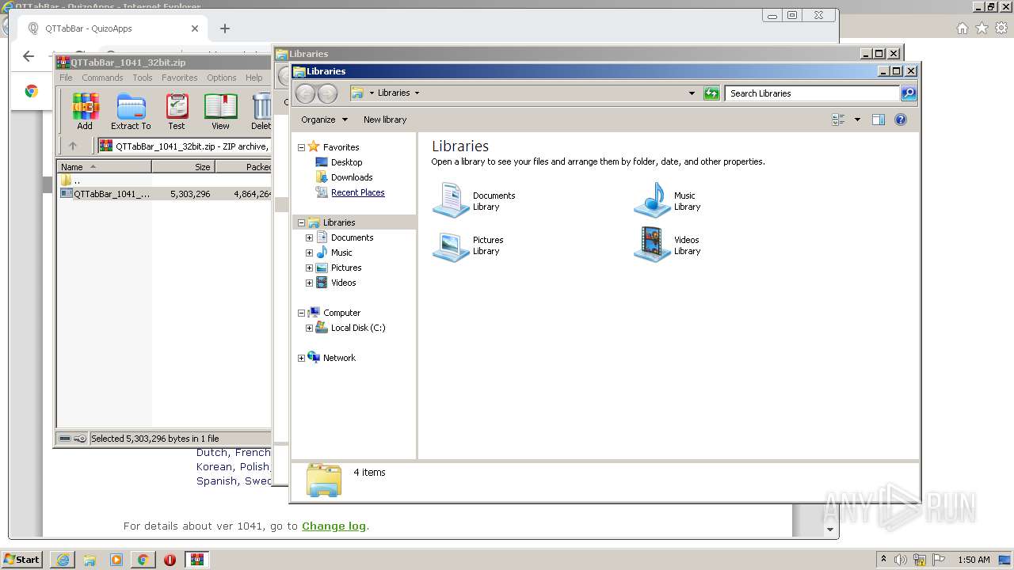The height and width of the screenshot is (570, 1014).
Task: Open the WinRAR Tools menu
Action: [x=143, y=78]
